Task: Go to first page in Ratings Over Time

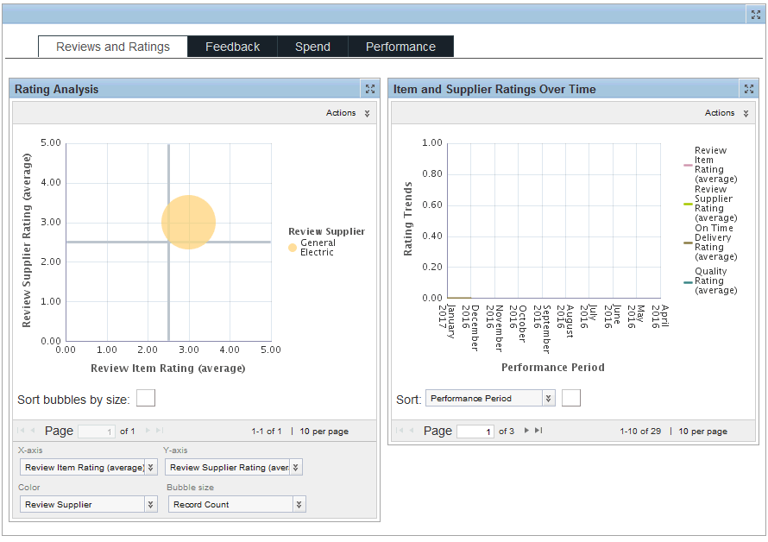Action: 400,431
